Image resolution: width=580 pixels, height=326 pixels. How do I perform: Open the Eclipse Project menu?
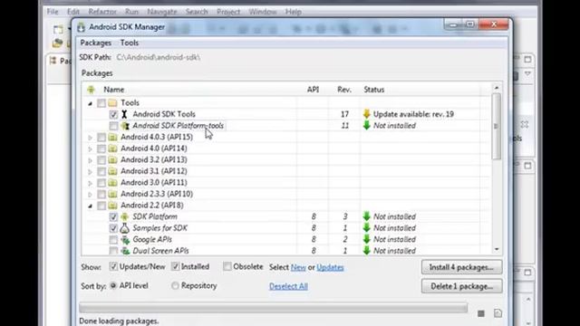pyautogui.click(x=228, y=12)
